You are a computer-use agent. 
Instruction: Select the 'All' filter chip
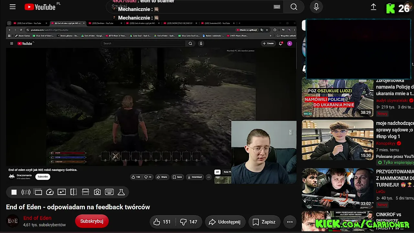[x=218, y=172]
